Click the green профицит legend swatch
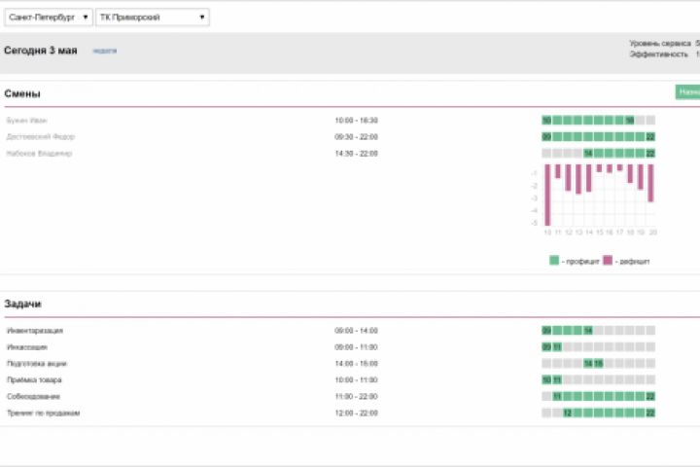The height and width of the screenshot is (467, 700). click(554, 260)
